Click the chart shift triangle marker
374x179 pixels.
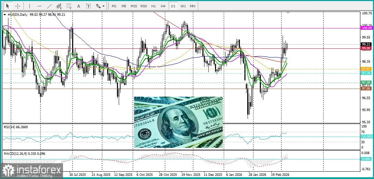coord(288,12)
